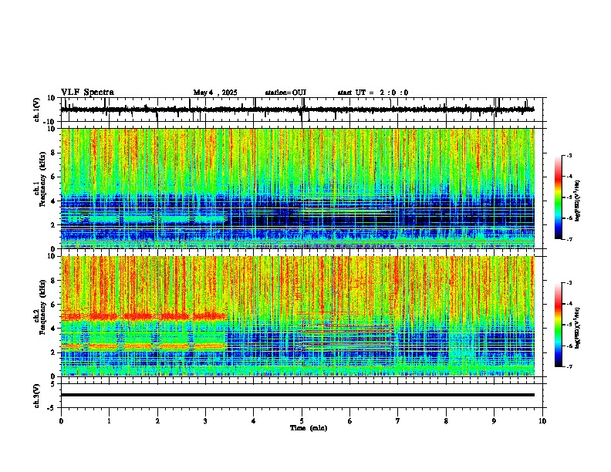Click the 'Time (min)' axis label

[309, 428]
